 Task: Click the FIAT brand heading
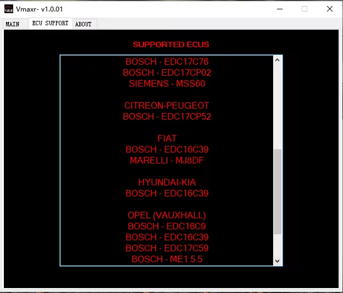pos(167,138)
